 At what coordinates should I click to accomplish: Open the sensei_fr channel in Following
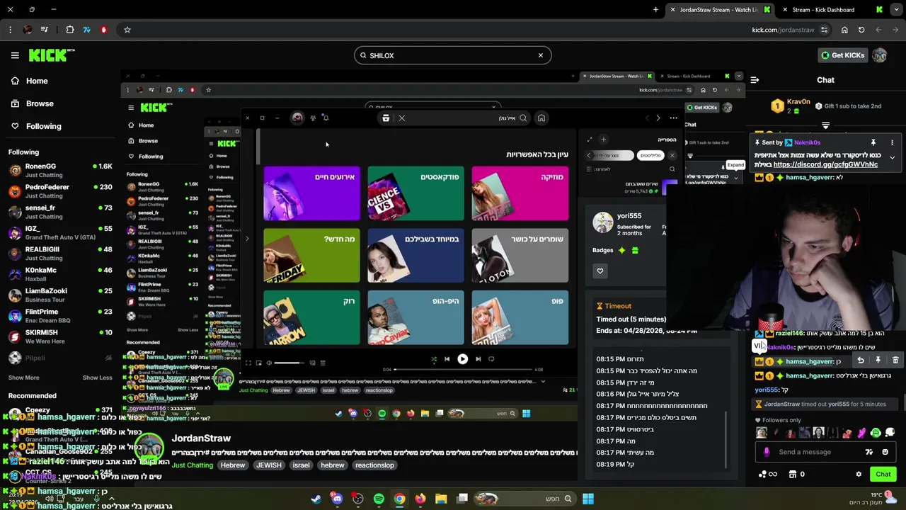pos(60,212)
